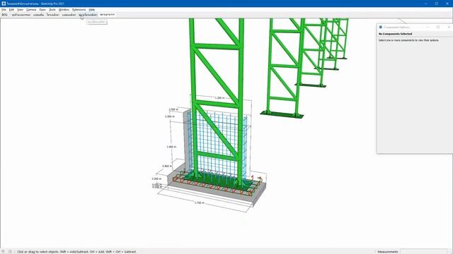This screenshot has height=254, width=453.
Task: Open the Edit menu
Action: pyautogui.click(x=11, y=9)
